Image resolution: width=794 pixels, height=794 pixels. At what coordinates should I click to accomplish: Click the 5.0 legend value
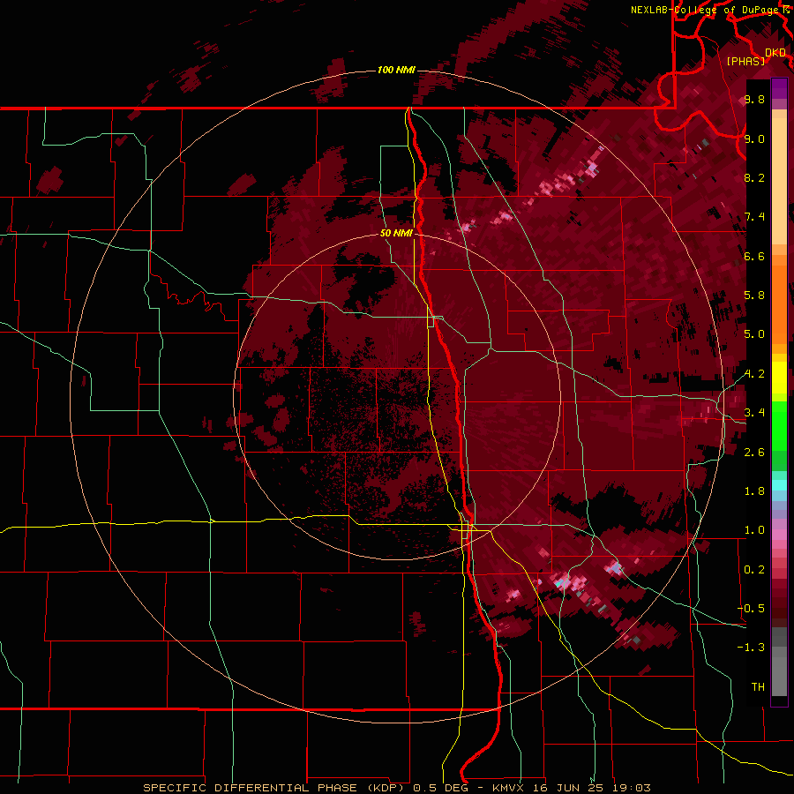754,334
